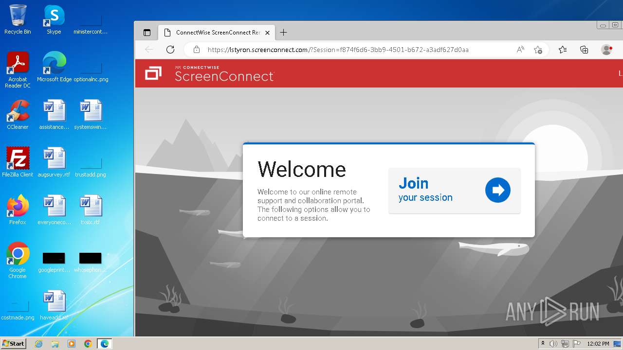Image resolution: width=623 pixels, height=350 pixels.
Task: Switch to the Edge taskbar button
Action: (105, 344)
